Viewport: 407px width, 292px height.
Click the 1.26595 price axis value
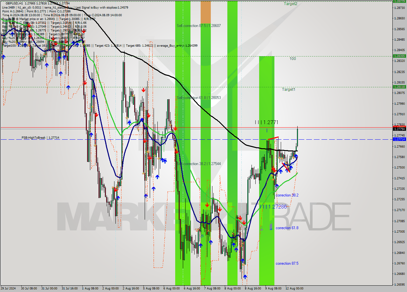coord(399,285)
